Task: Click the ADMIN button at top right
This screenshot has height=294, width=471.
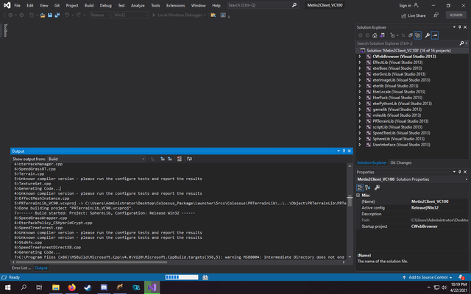Action: coord(456,15)
